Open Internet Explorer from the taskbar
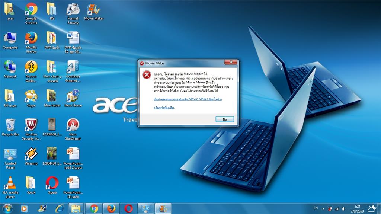381x214 pixels. coord(59,209)
